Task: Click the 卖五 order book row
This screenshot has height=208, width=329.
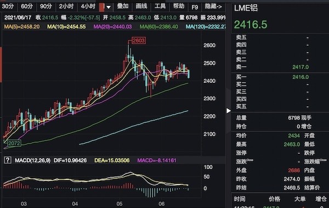Action: (x=280, y=37)
